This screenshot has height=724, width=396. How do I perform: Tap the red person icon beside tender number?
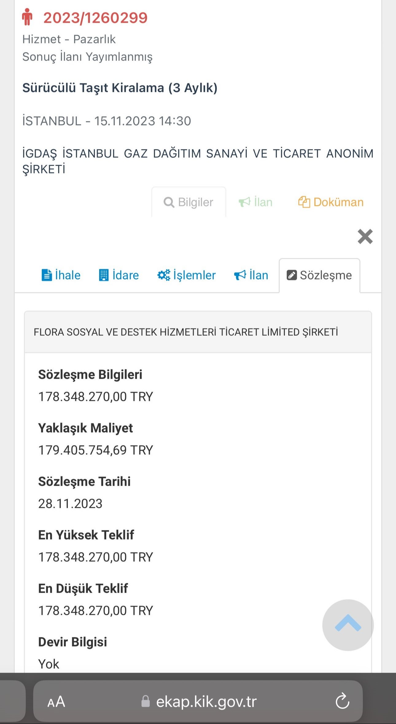tap(27, 17)
